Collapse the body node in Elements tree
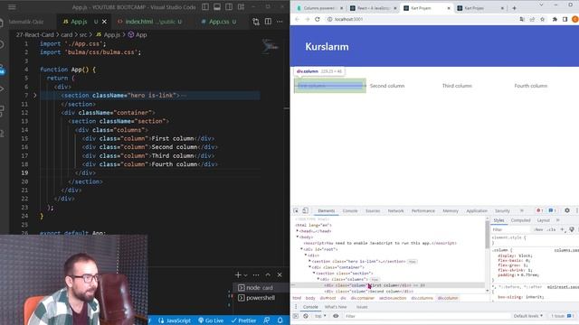 coord(298,237)
